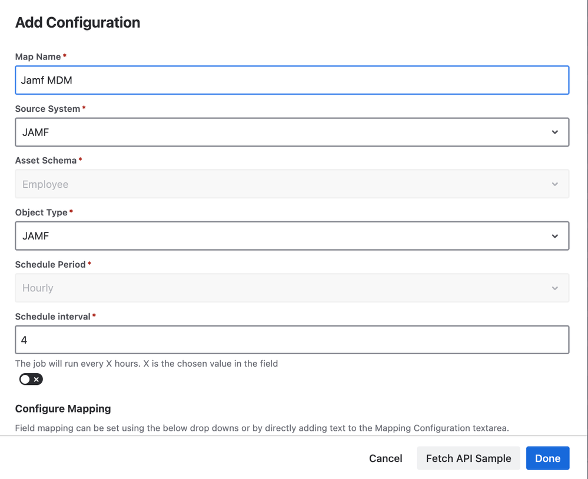Image resolution: width=588 pixels, height=479 pixels.
Task: Click the Schedule interval label
Action: click(x=53, y=317)
